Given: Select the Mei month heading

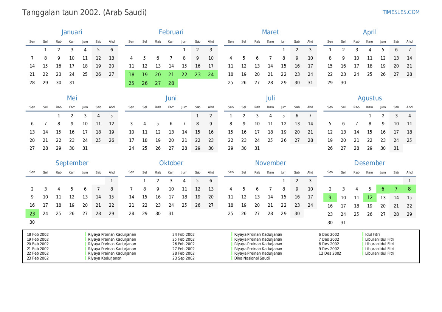Looking at the screenshot, I should click(x=72, y=98).
